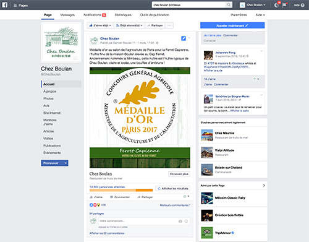The height and width of the screenshot is (242, 309).
Task: Click the 94 partages link
Action: point(96,214)
